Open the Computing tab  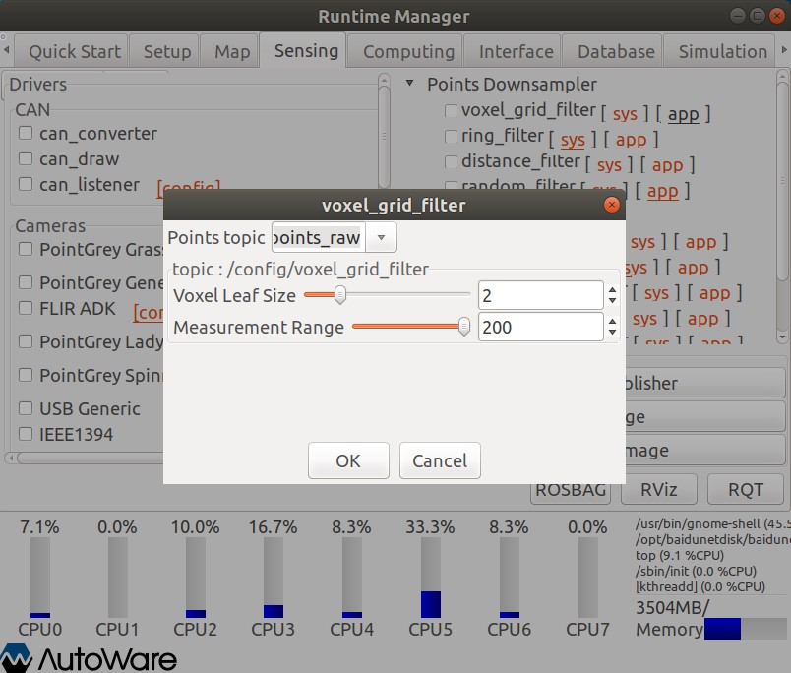click(405, 51)
